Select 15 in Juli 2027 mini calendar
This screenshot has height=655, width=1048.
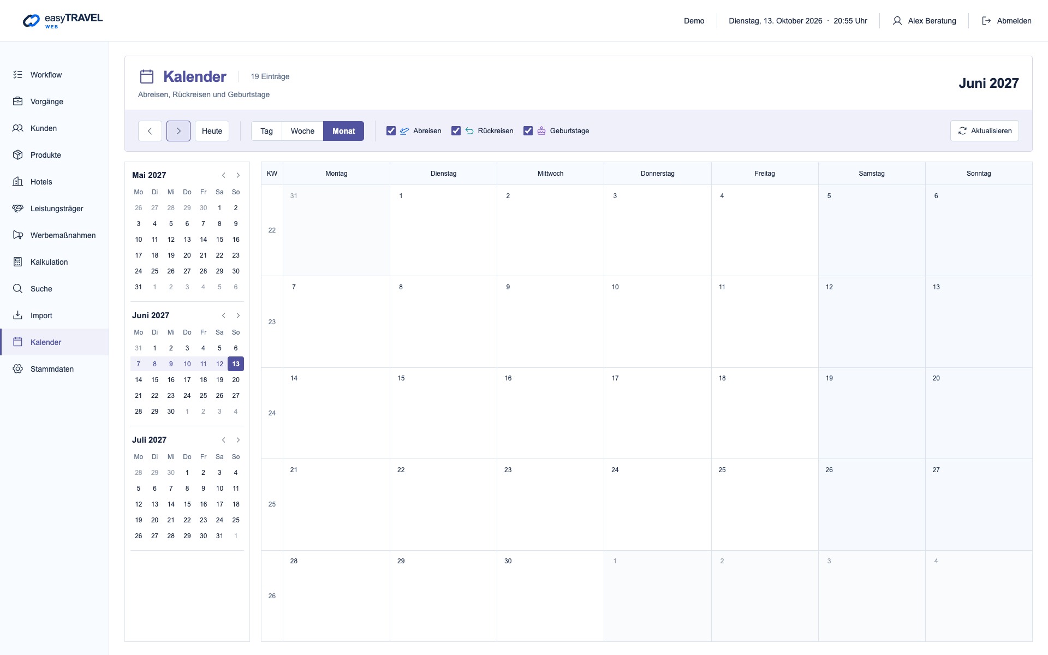tap(187, 504)
